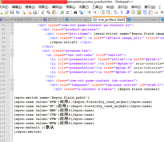The height and width of the screenshot is (142, 164).
Task: Open the Function List icon
Action: pyautogui.click(x=150, y=12)
